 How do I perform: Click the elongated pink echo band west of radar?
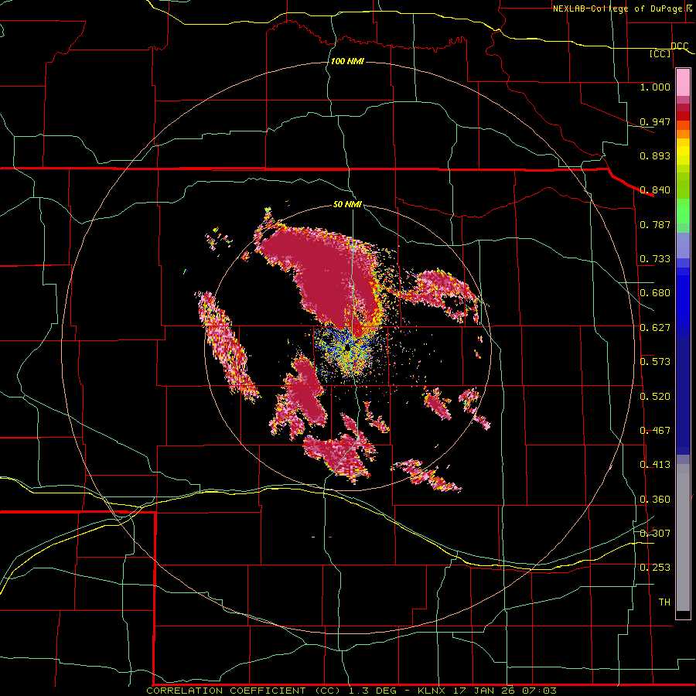[x=227, y=346]
